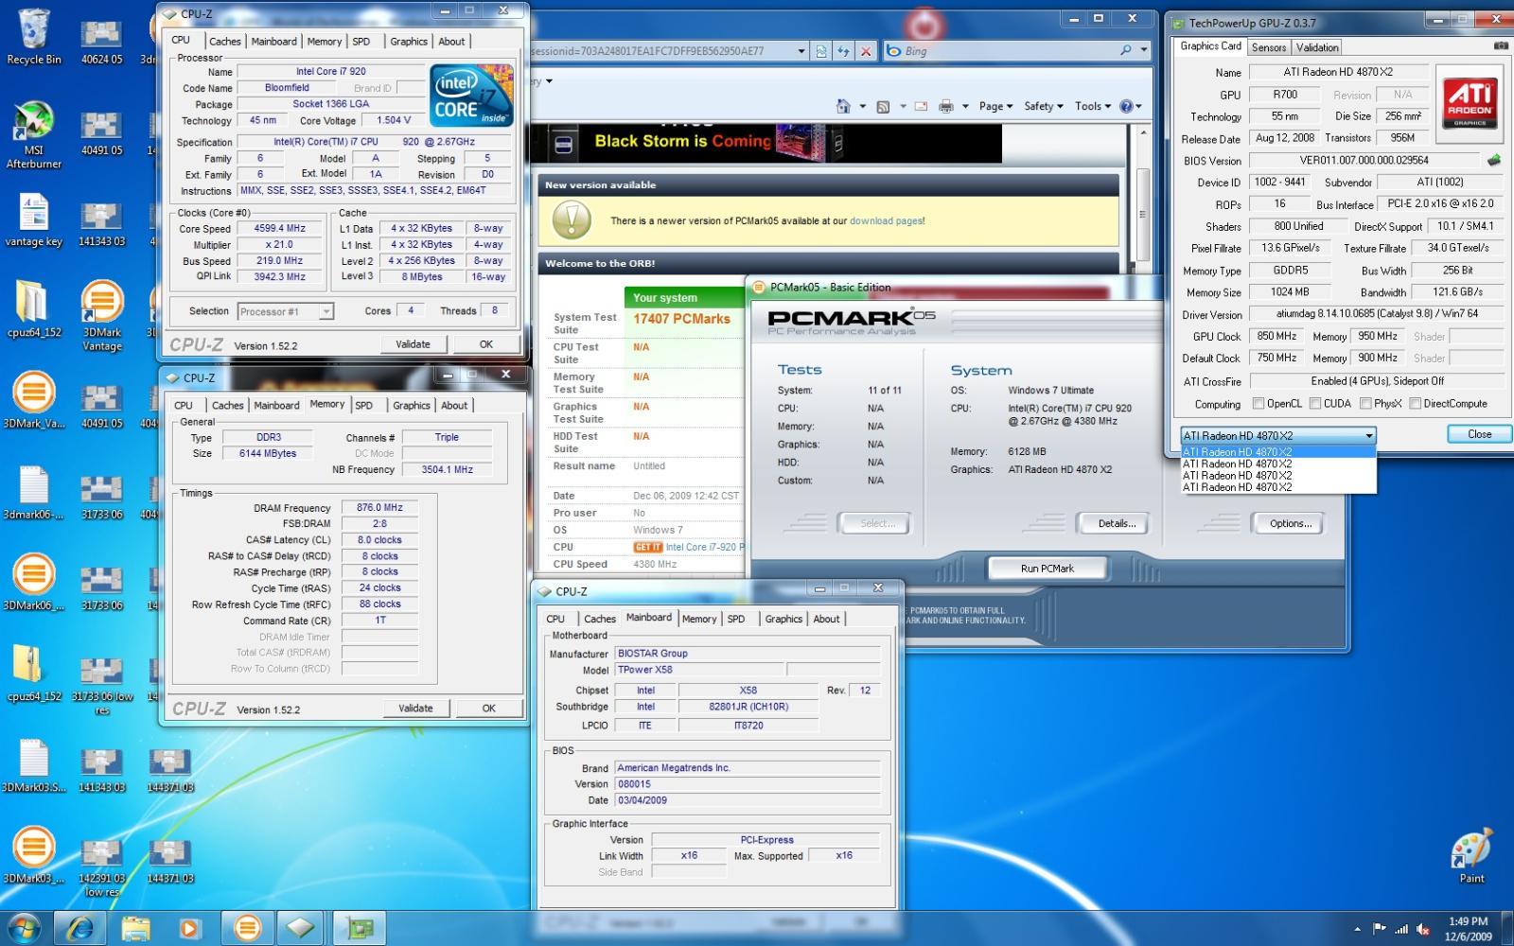Click the Refresh icon next to address bar

click(x=843, y=51)
